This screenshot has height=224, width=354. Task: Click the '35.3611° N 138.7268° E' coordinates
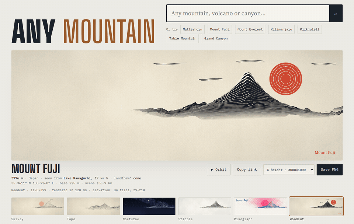pos(33,183)
